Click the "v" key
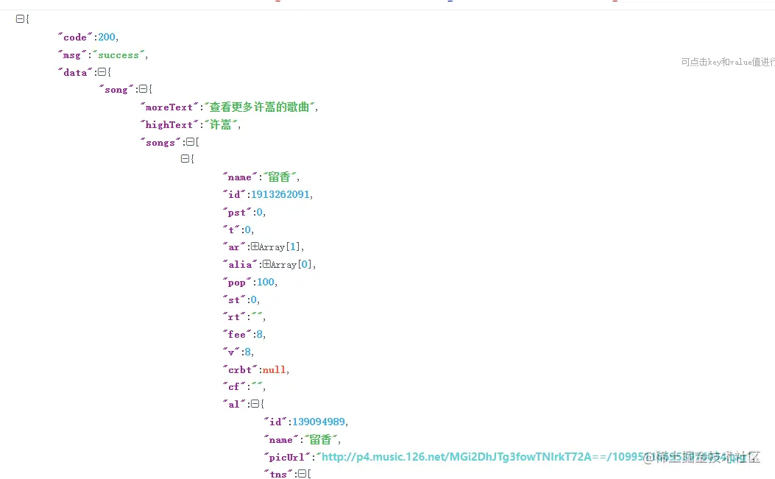 231,352
